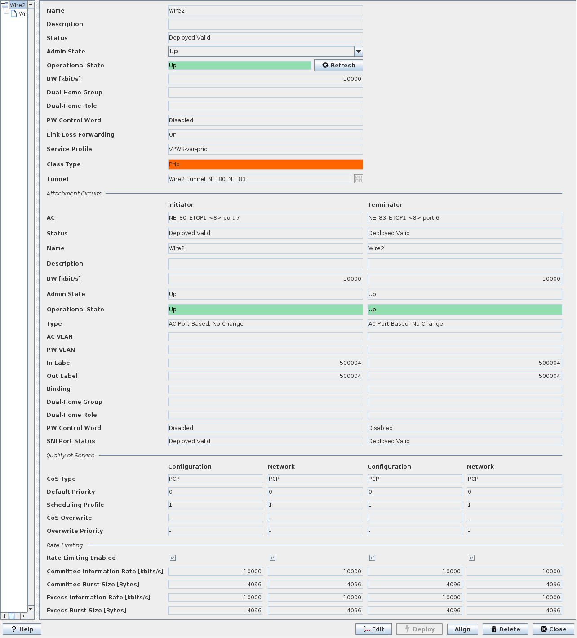The width and height of the screenshot is (577, 638).
Task: Click the orange Class Type Prio field
Action: click(x=265, y=164)
